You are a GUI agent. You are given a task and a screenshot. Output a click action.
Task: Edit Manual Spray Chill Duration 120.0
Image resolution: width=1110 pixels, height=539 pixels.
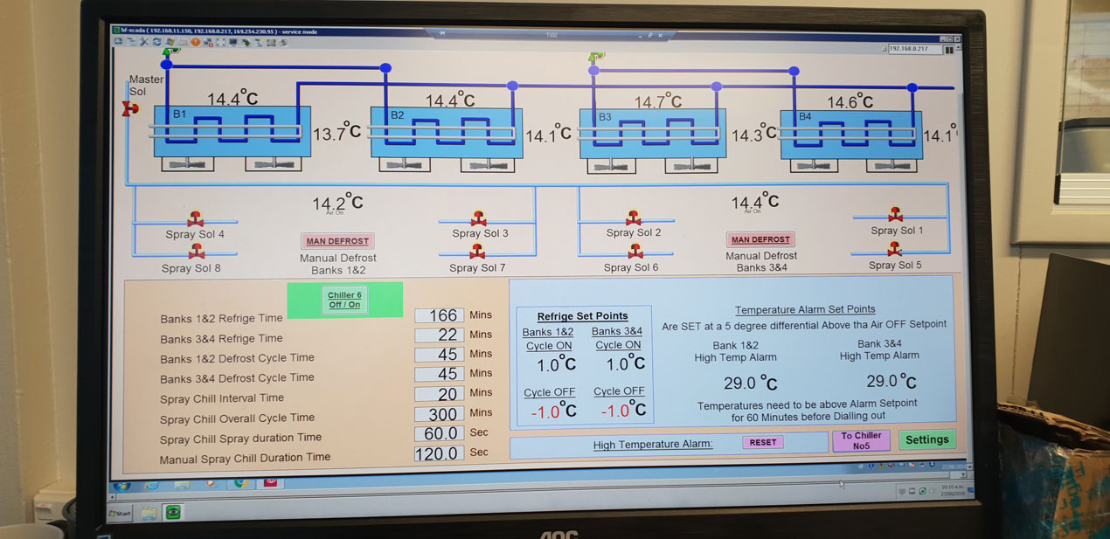(x=439, y=453)
